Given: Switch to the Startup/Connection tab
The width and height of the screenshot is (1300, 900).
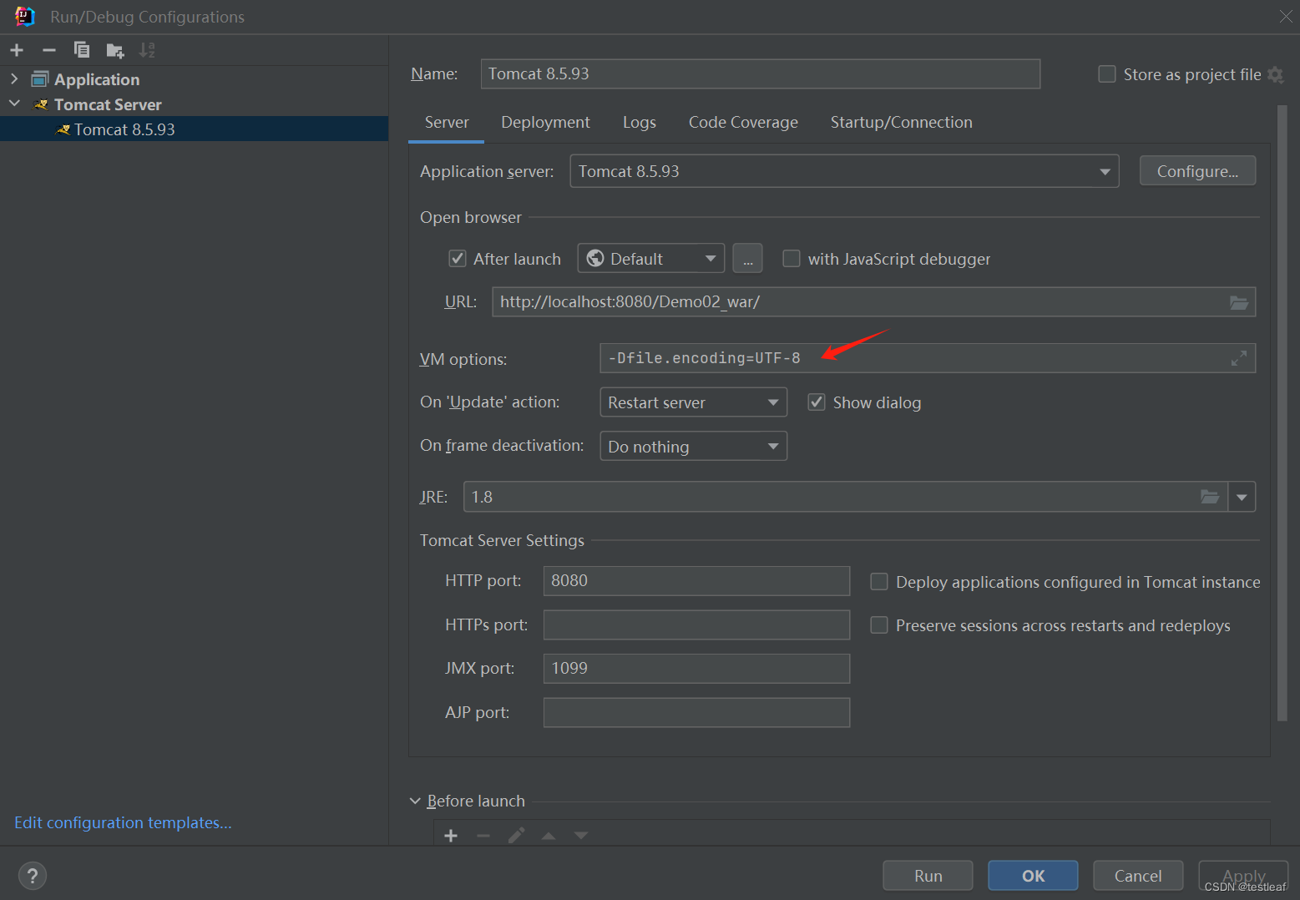Looking at the screenshot, I should [x=901, y=122].
